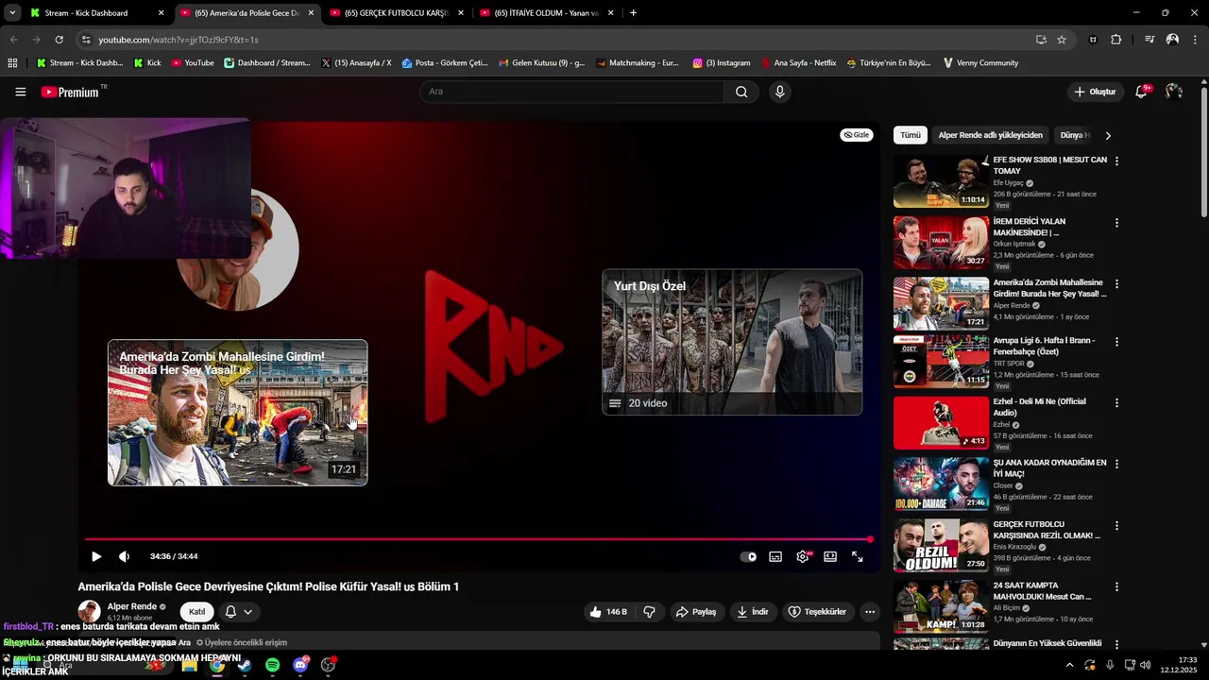
Task: Dislike the video
Action: point(650,612)
